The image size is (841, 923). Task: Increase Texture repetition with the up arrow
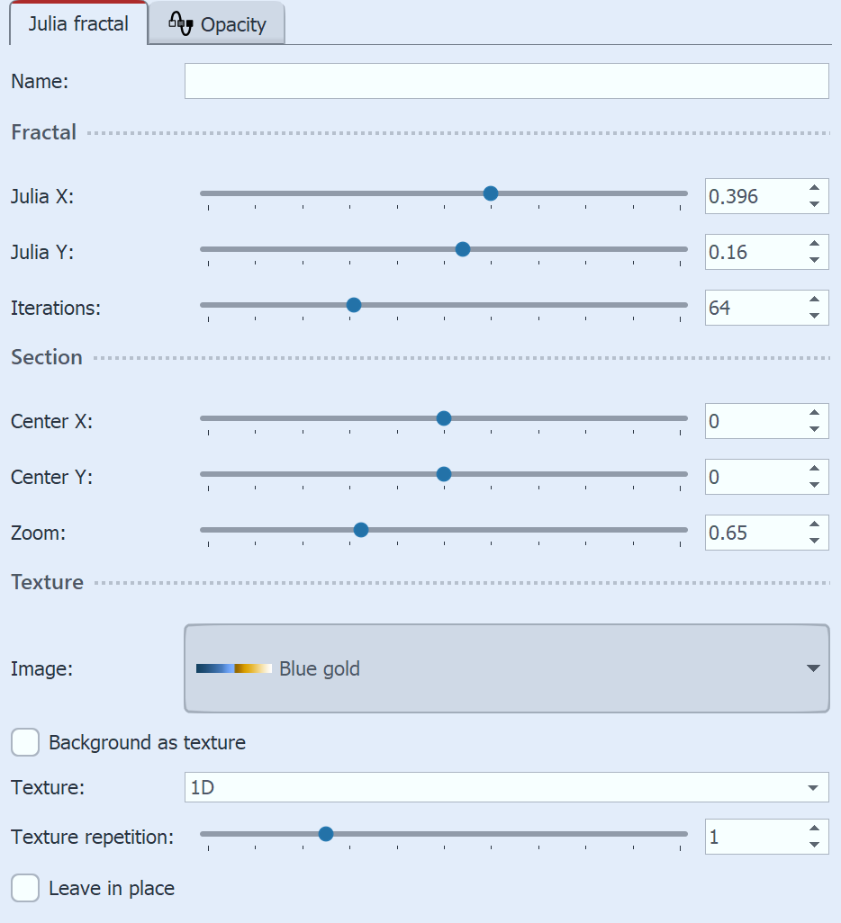click(x=813, y=829)
